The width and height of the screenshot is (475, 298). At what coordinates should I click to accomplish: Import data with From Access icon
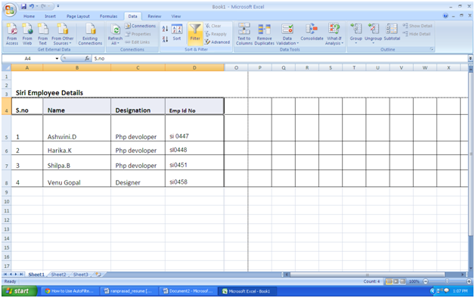(x=12, y=34)
